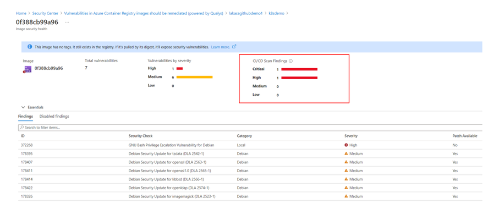The width and height of the screenshot is (488, 220).
Task: Select Debian Security Update for openldap
Action: (169, 188)
